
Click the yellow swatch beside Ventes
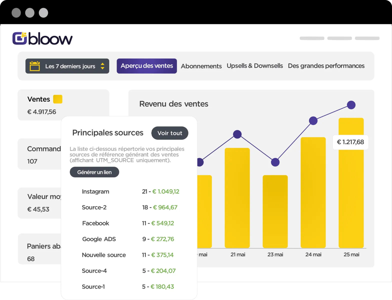pyautogui.click(x=58, y=99)
